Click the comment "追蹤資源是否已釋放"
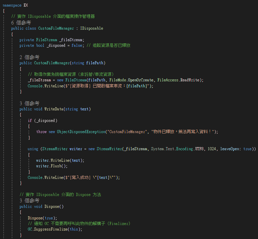This screenshot has height=239, width=258. 111,45
